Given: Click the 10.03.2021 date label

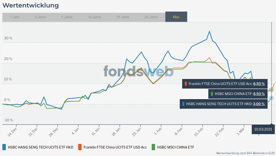Looking at the screenshot, I should click(x=264, y=129).
